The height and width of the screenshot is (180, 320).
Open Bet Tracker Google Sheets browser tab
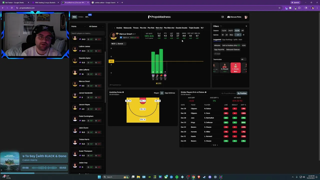(15, 2)
